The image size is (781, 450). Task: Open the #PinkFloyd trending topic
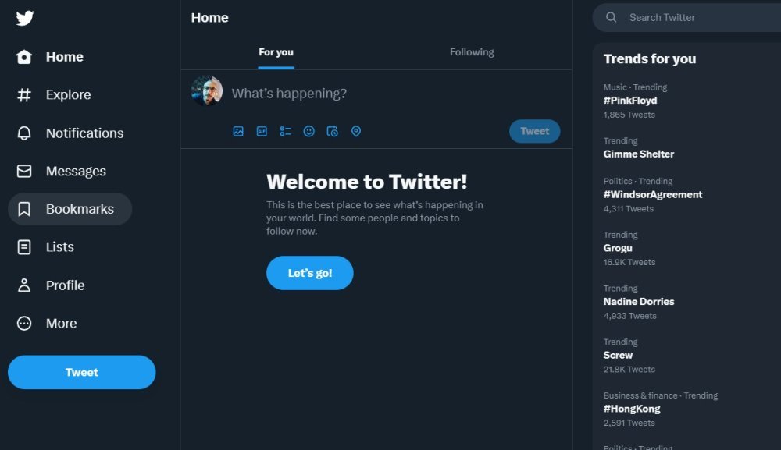630,101
